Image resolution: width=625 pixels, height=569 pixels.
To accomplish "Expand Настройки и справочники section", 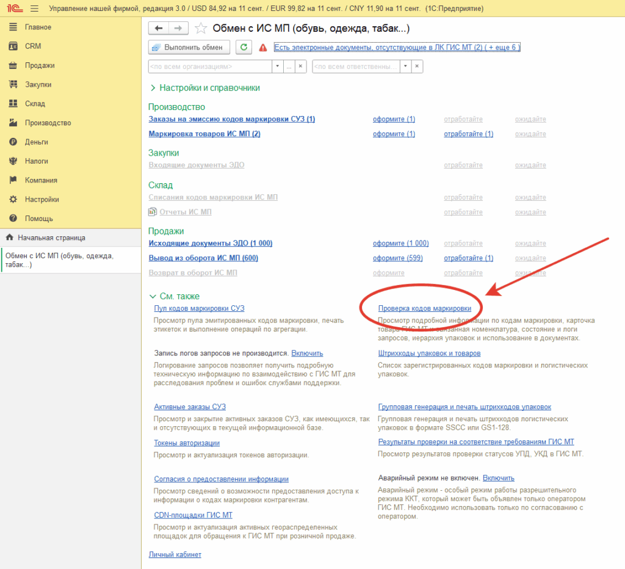I will 205,88.
